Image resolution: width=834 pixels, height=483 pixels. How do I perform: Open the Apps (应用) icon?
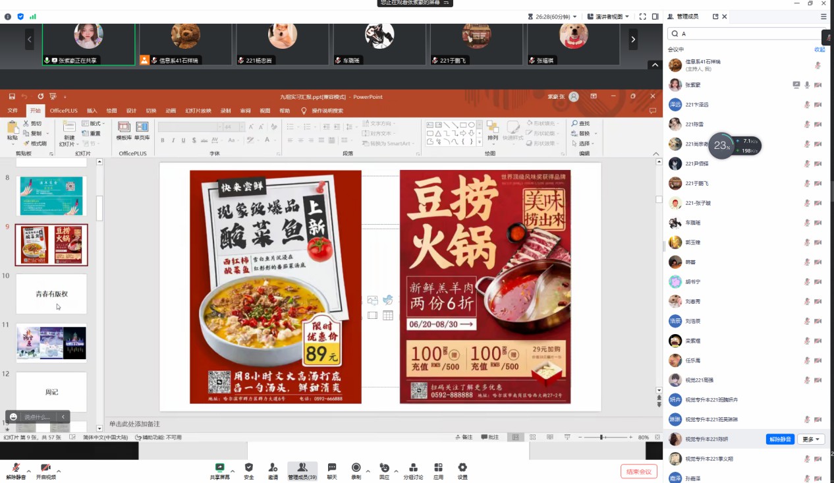tap(438, 469)
